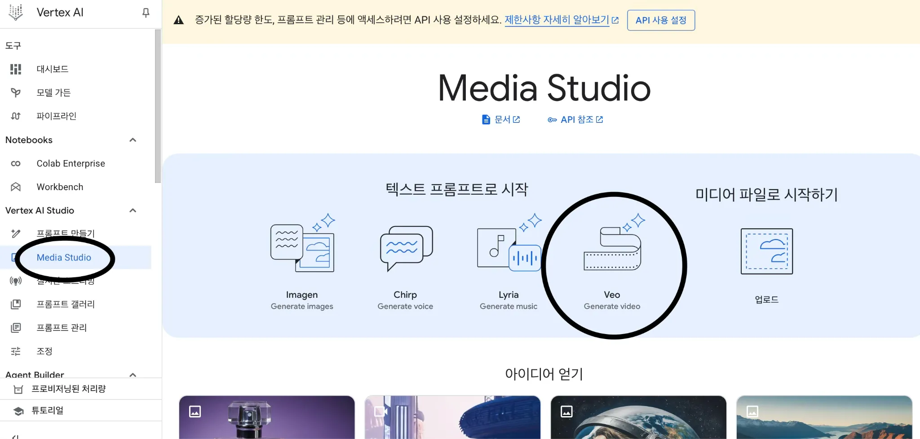Screen dimensions: 920x439
Task: Open the 파이프라인 pipeline icon
Action: coord(16,116)
